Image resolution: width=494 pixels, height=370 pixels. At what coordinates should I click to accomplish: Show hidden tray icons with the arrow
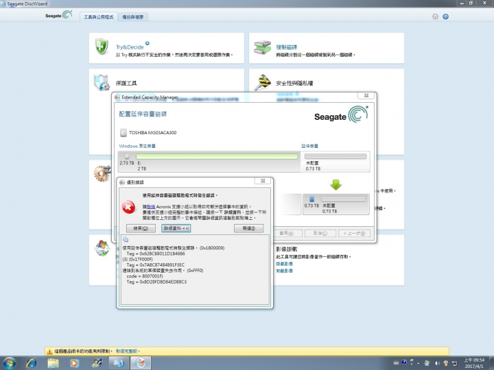point(419,363)
